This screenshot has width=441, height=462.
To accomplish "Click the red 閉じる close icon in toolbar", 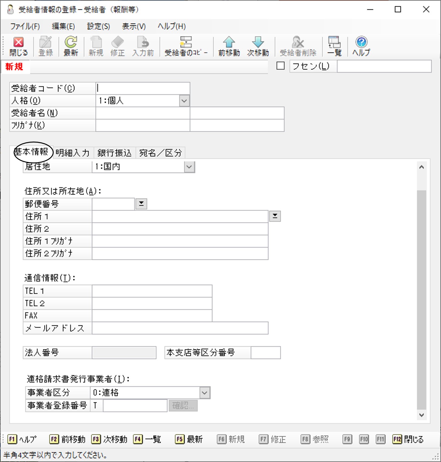I will [18, 42].
